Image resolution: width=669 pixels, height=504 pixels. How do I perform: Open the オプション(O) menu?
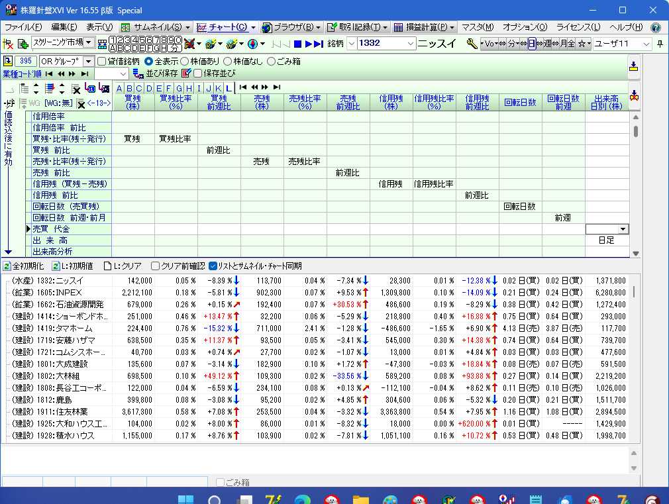(525, 27)
